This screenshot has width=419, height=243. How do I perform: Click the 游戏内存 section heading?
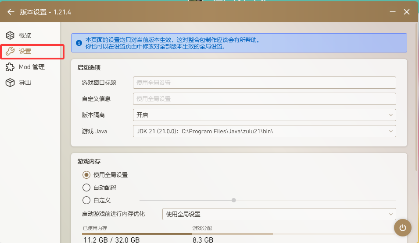89,161
